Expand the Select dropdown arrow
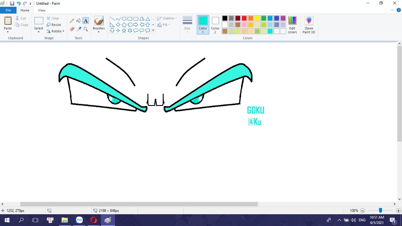Image resolution: width=402 pixels, height=226 pixels. (x=38, y=32)
